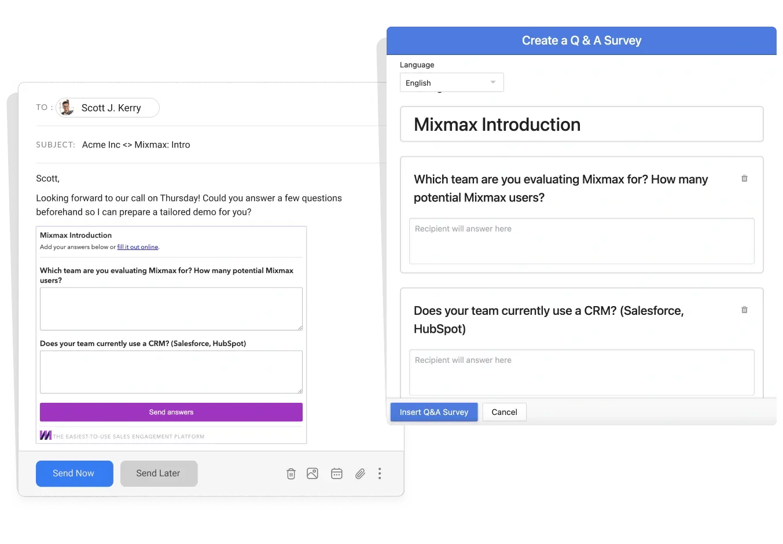Attach a file with the paperclip icon
783x544 pixels.
pos(360,473)
